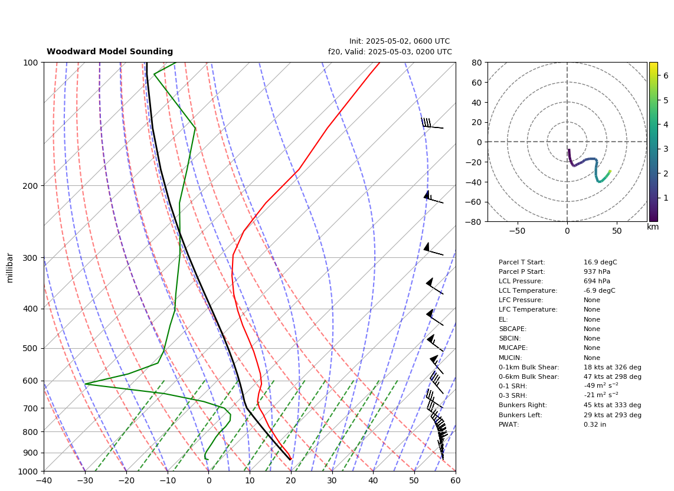Select the "MUCAPE:" label

[x=513, y=348]
